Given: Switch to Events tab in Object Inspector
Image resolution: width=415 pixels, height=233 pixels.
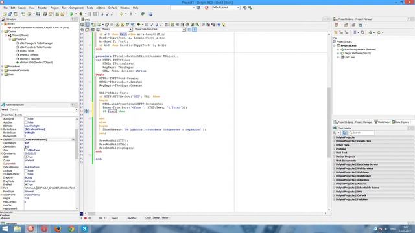Looking at the screenshot, I should click(x=18, y=115).
